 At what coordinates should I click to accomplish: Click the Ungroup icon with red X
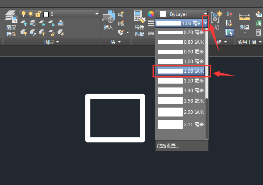[229, 14]
